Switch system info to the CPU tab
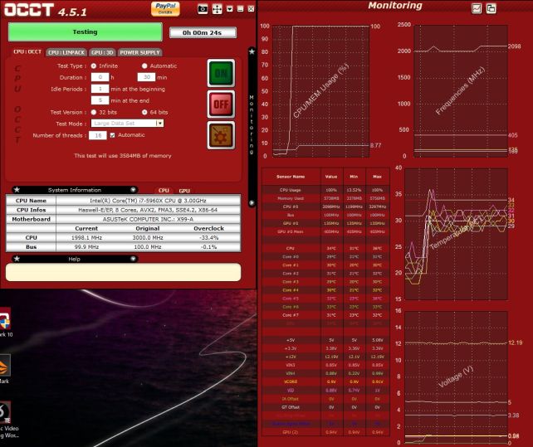This screenshot has height=447, width=533. tap(164, 191)
